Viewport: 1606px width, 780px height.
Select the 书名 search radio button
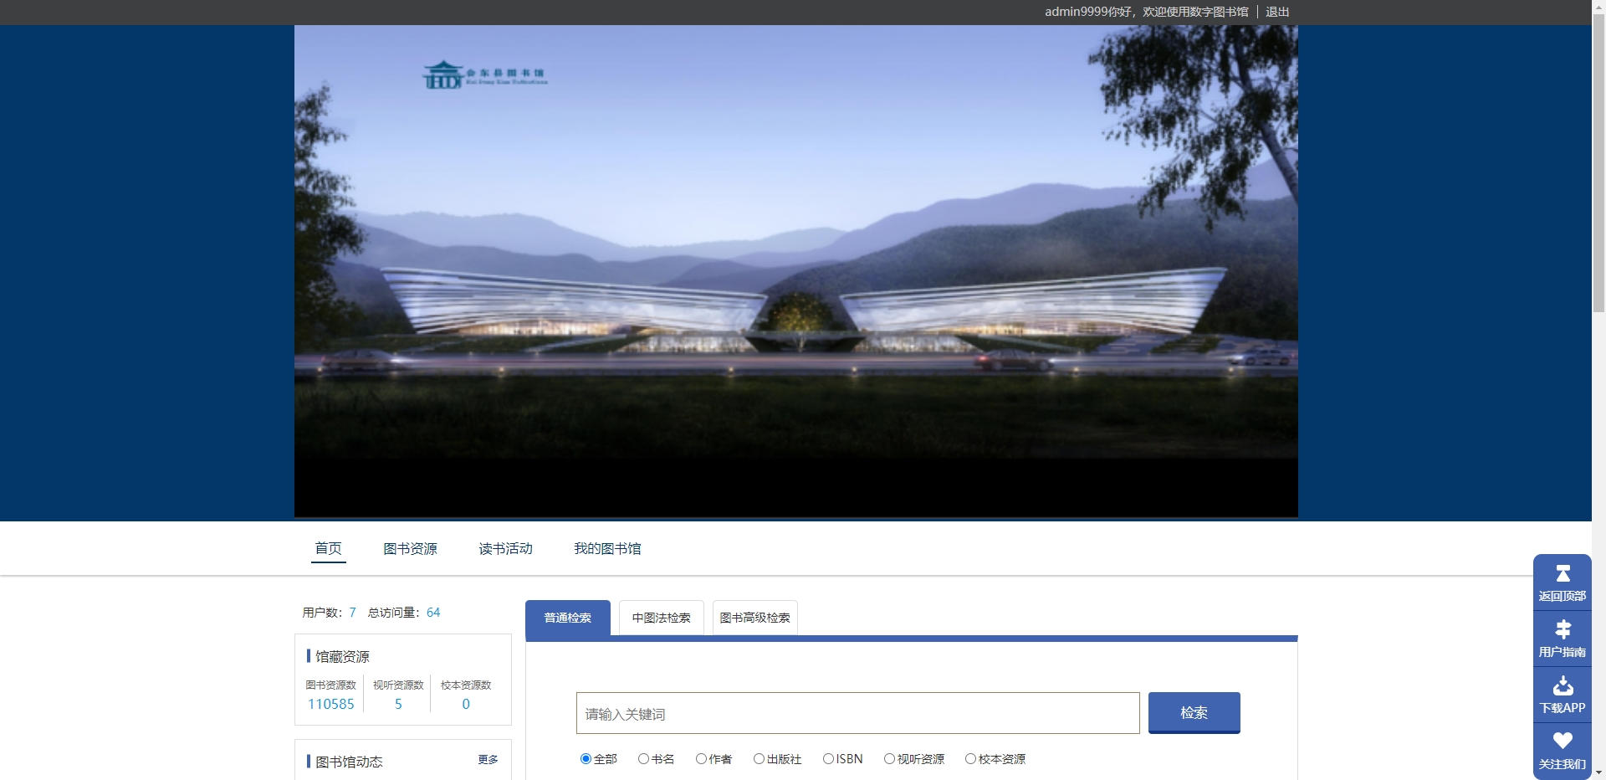click(643, 759)
